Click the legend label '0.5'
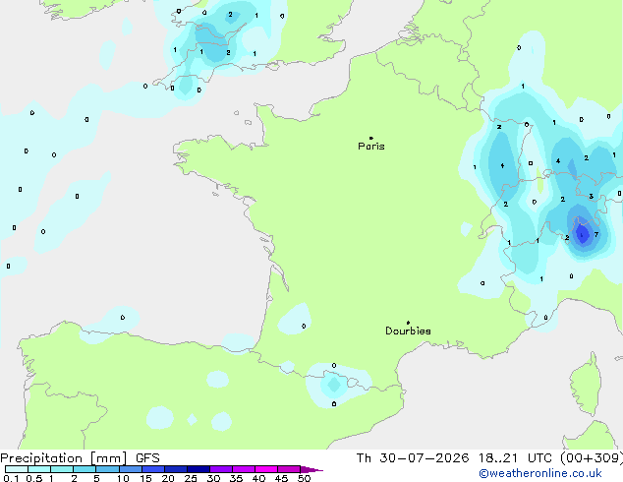The image size is (623, 482). click(34, 478)
